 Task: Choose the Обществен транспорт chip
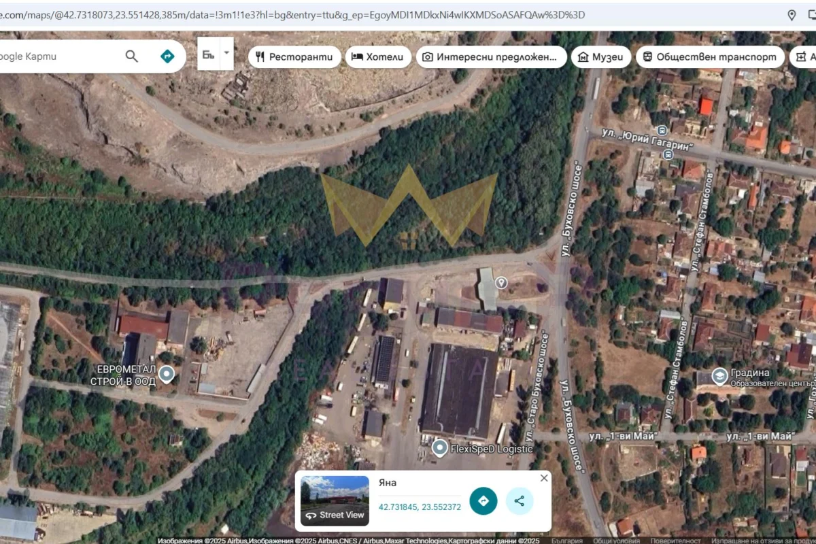[x=709, y=57]
